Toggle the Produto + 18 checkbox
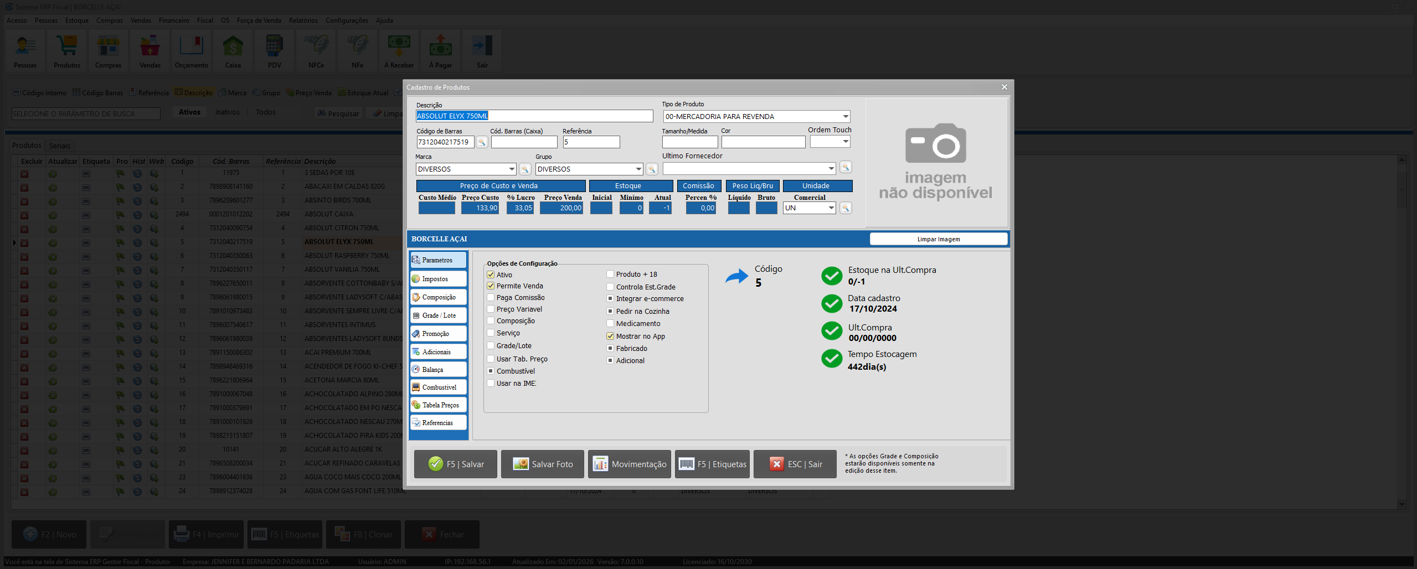 [610, 274]
